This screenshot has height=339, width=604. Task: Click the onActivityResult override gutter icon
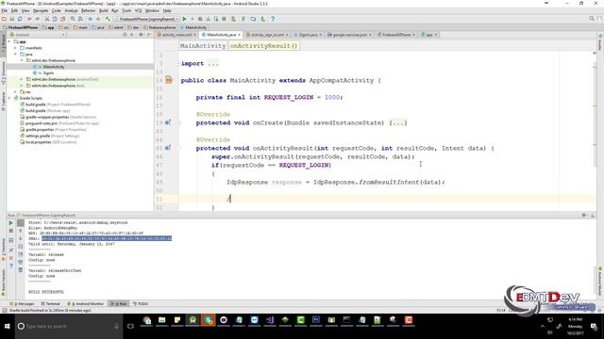pyautogui.click(x=168, y=148)
